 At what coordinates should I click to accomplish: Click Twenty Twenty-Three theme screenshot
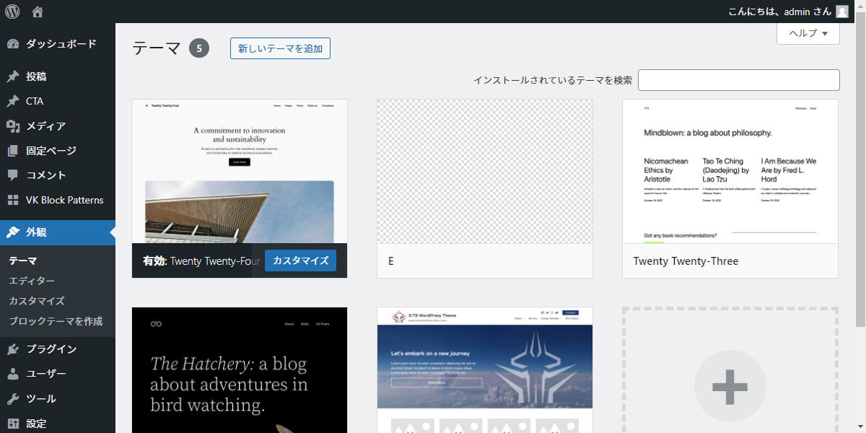730,171
